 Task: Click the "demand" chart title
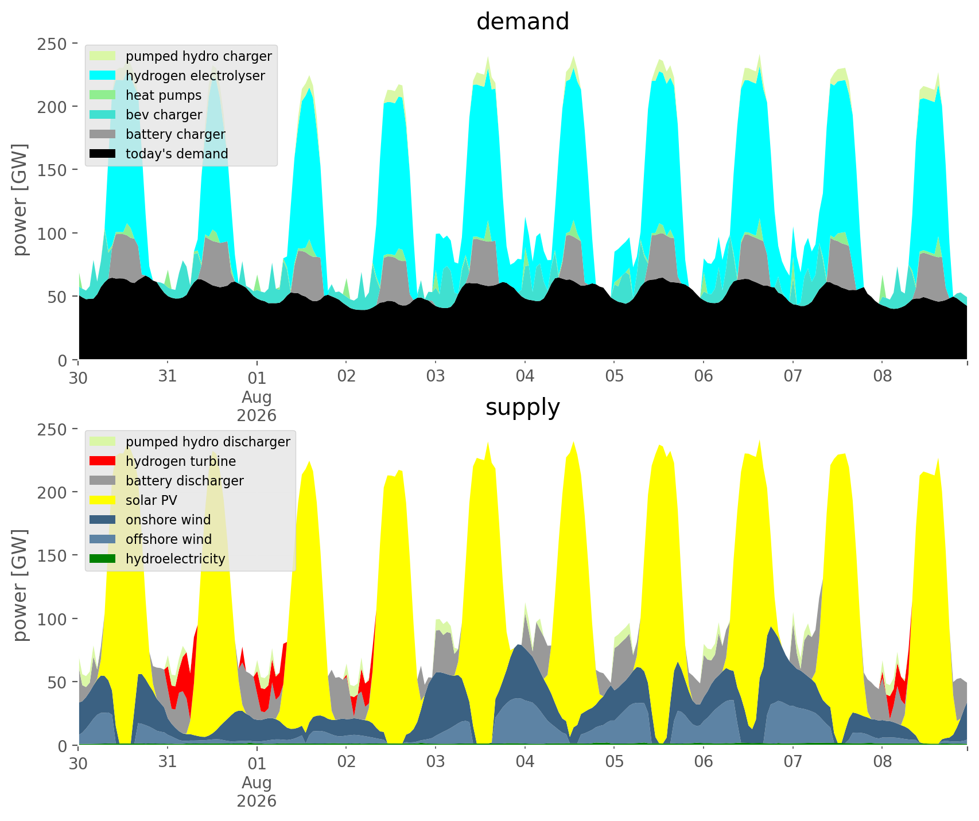click(523, 22)
